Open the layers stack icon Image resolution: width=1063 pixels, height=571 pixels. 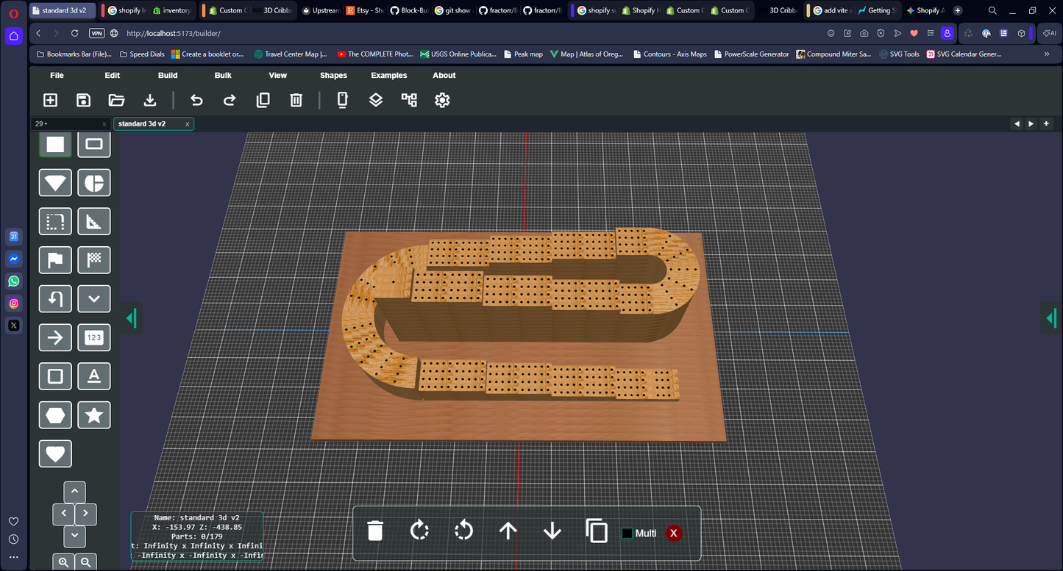tap(376, 100)
